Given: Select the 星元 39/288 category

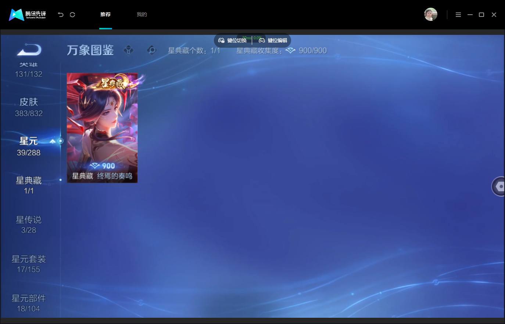Looking at the screenshot, I should [x=29, y=146].
